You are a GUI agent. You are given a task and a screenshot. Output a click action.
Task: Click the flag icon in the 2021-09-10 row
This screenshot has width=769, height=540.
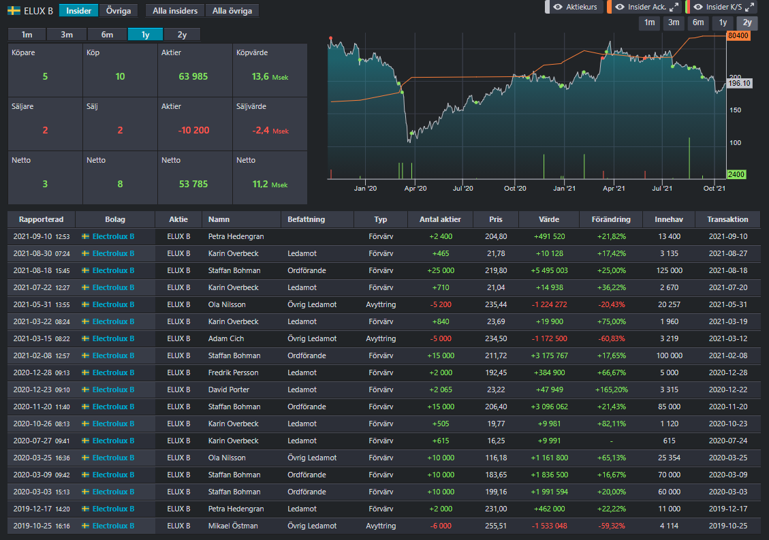pos(85,236)
